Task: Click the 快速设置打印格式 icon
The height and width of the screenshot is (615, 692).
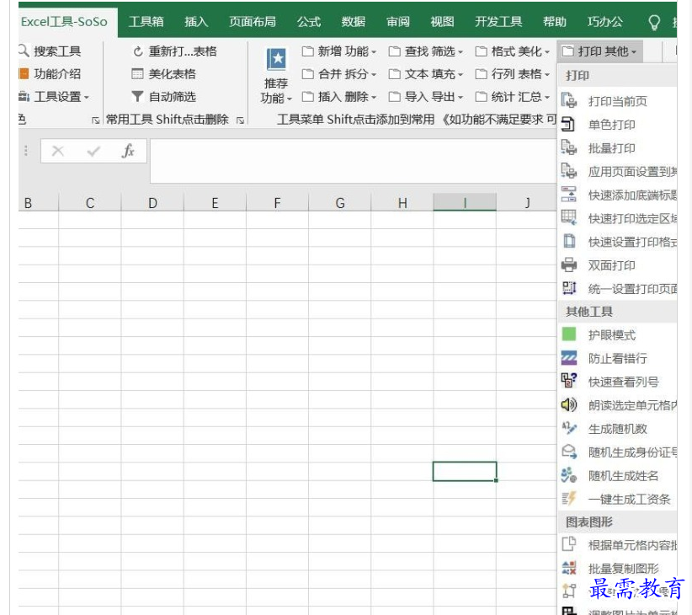Action: pos(569,242)
